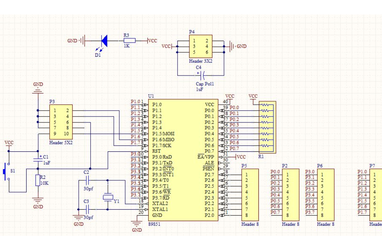
Task: Select capacitor C3 near XTAL1
Action: 87,209
